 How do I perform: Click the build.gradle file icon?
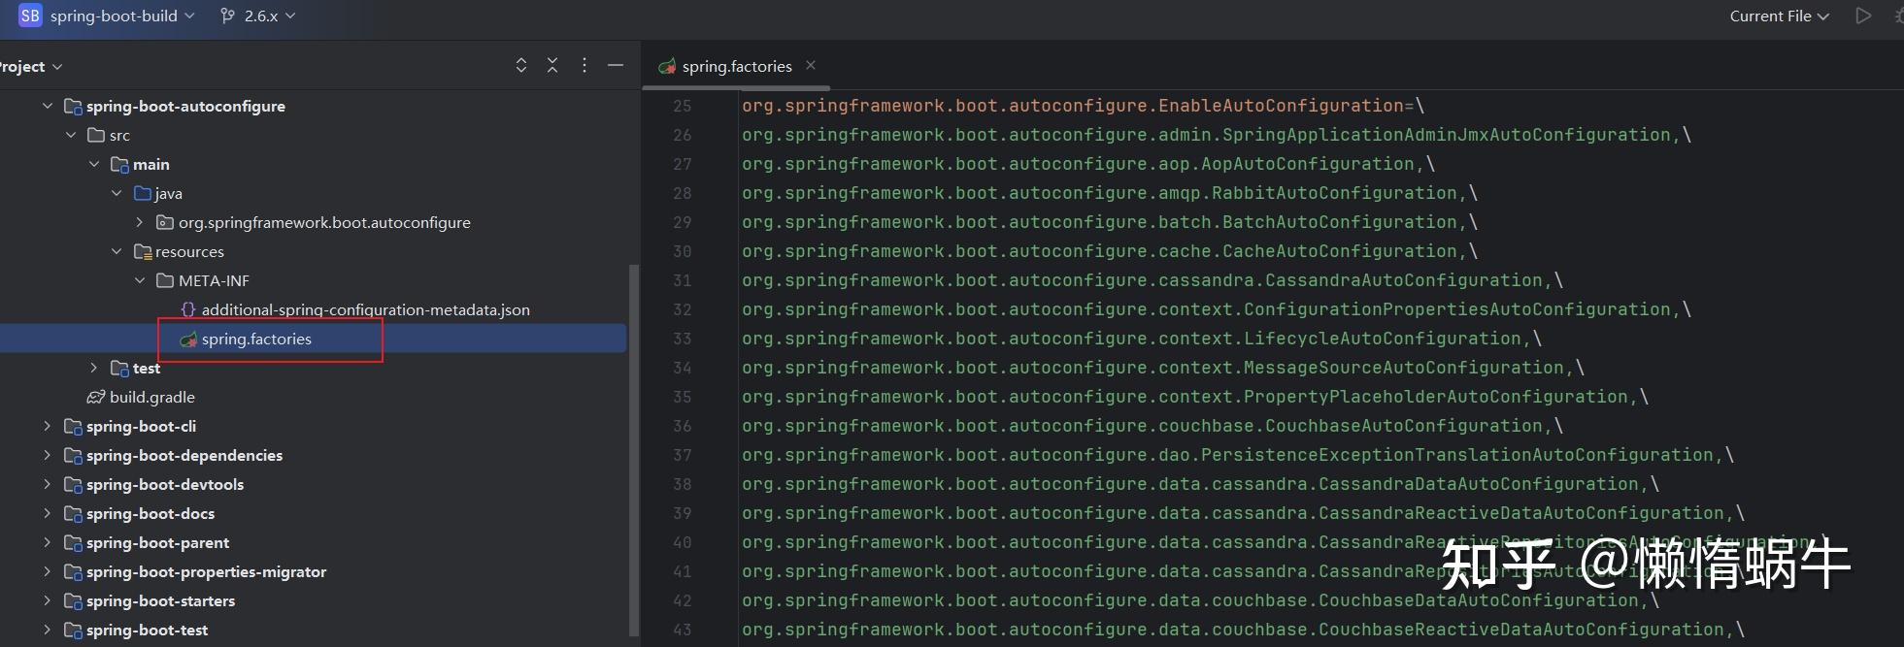[96, 398]
